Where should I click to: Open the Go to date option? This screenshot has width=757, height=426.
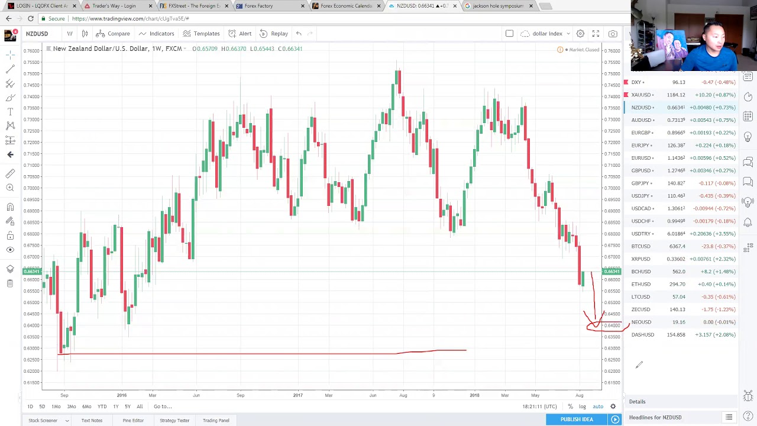[163, 406]
